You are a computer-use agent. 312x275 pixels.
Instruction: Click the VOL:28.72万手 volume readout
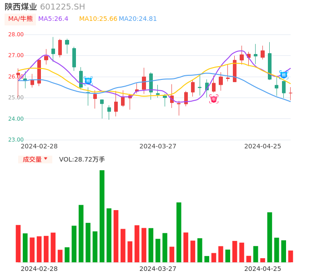point(82,159)
